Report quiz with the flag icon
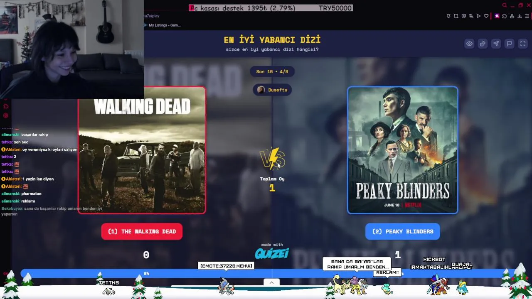Screen dimensions: 532x299 [x=509, y=44]
